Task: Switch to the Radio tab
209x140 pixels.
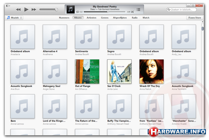Action: (x=134, y=17)
